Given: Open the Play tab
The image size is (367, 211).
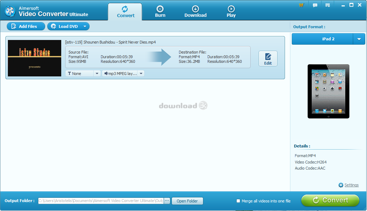Looking at the screenshot, I should pyautogui.click(x=231, y=12).
